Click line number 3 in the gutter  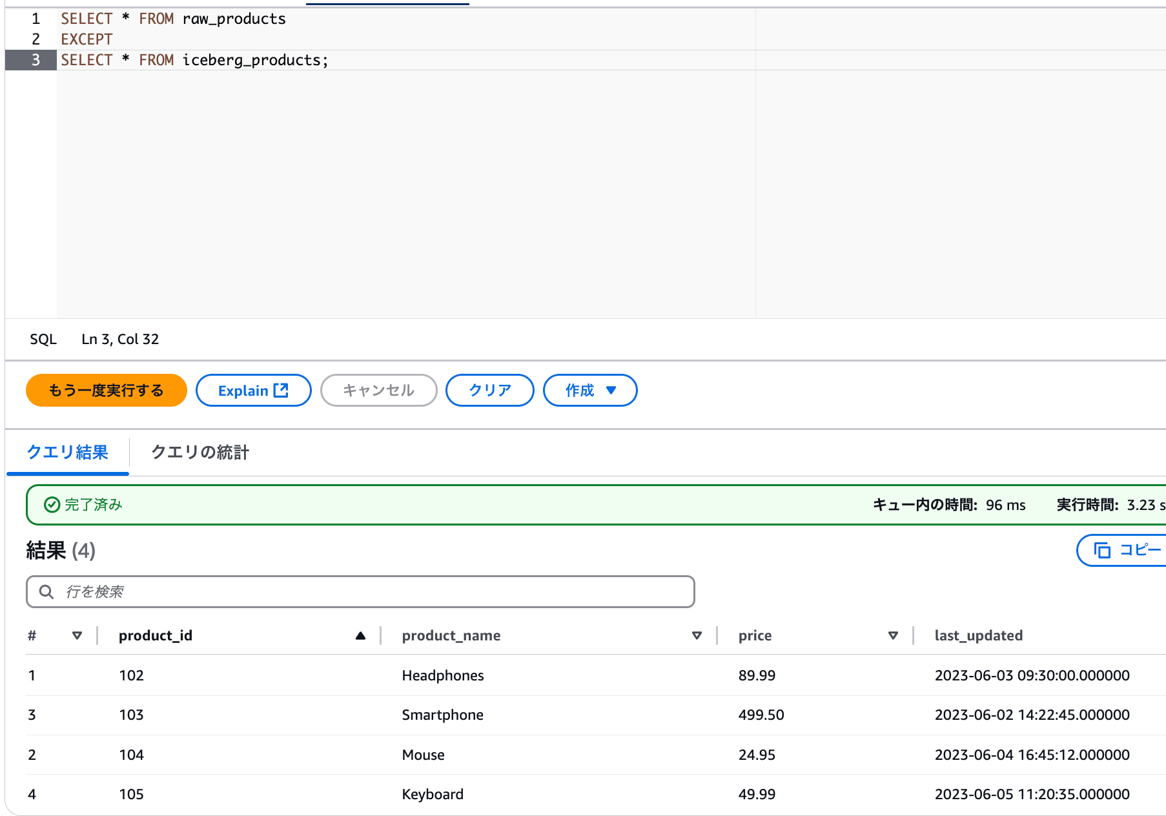pos(36,60)
